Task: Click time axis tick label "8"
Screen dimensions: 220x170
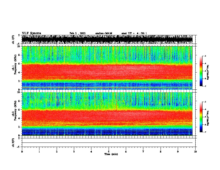Action: (161, 152)
